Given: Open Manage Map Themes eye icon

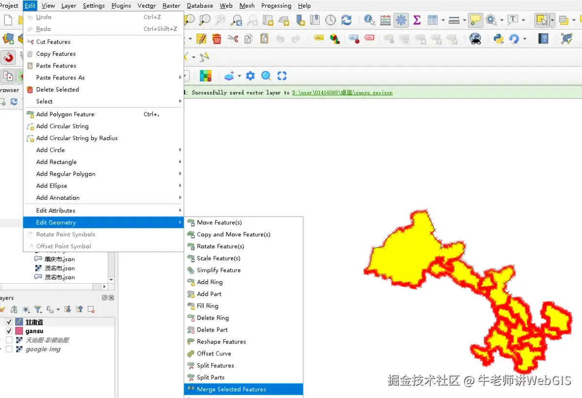Looking at the screenshot, I should 26,309.
